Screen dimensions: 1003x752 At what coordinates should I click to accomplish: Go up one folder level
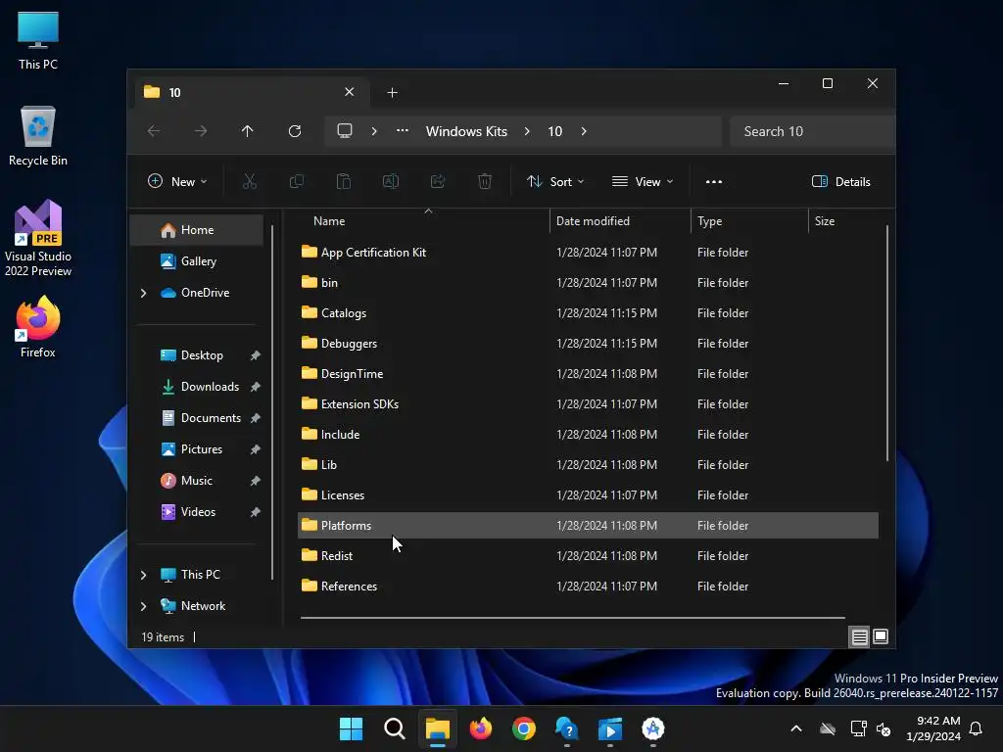tap(248, 131)
